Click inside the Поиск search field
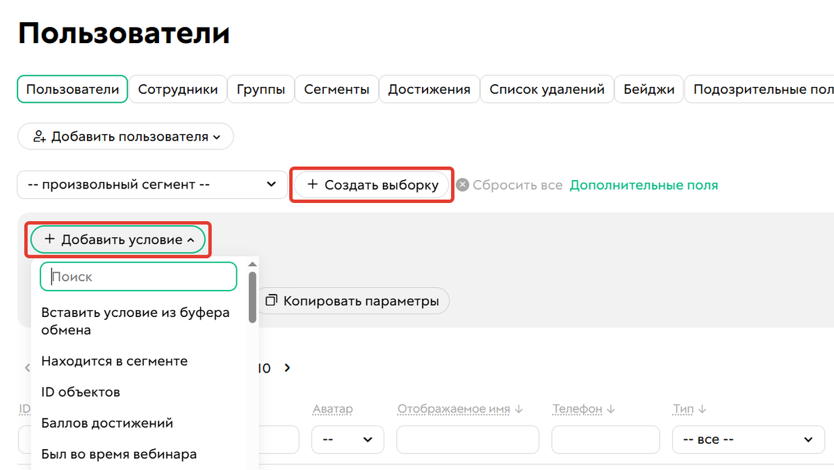The width and height of the screenshot is (834, 470). point(138,276)
